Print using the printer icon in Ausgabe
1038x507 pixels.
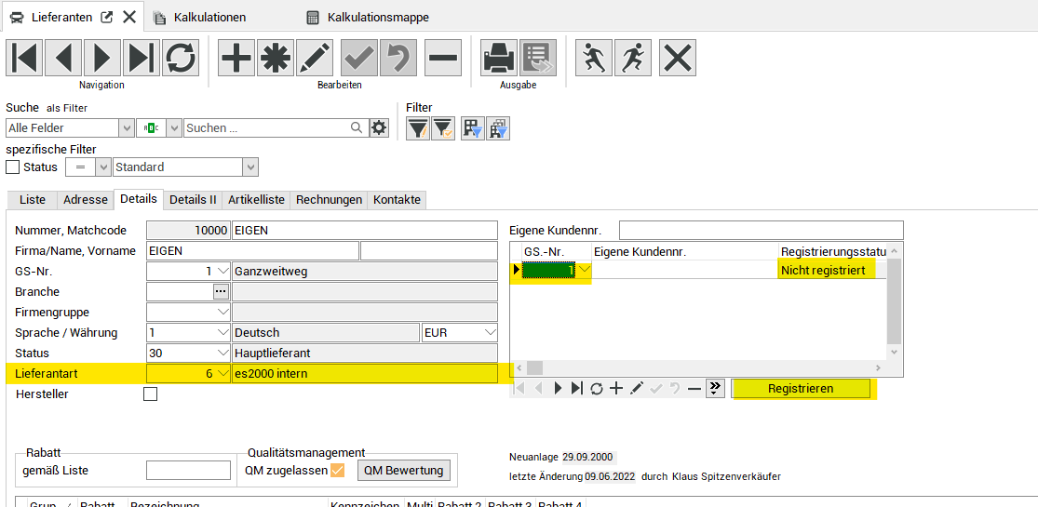click(x=499, y=58)
